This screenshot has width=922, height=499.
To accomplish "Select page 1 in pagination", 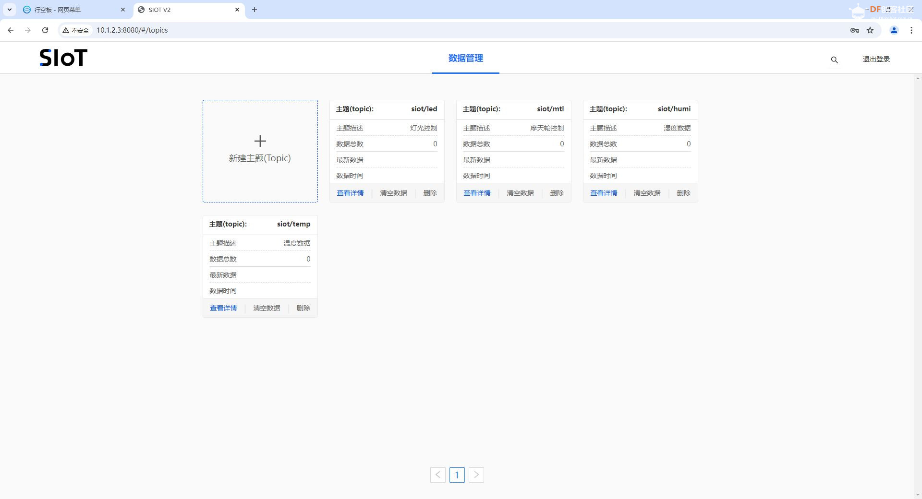I will tap(457, 475).
